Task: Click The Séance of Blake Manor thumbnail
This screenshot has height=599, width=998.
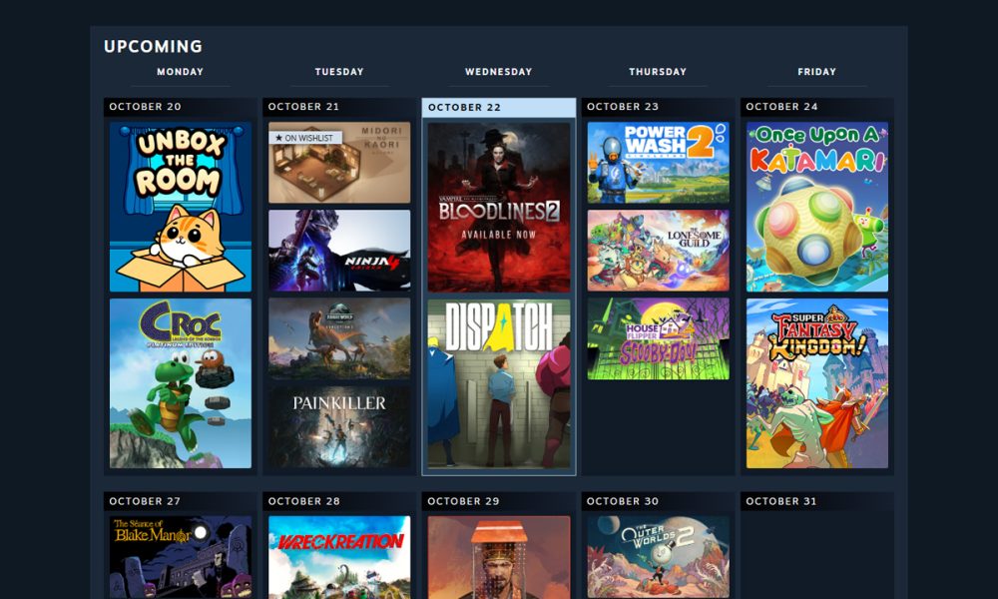Action: coord(181,556)
